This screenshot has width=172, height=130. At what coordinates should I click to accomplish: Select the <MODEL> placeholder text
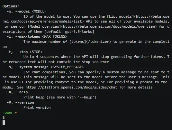(39, 11)
